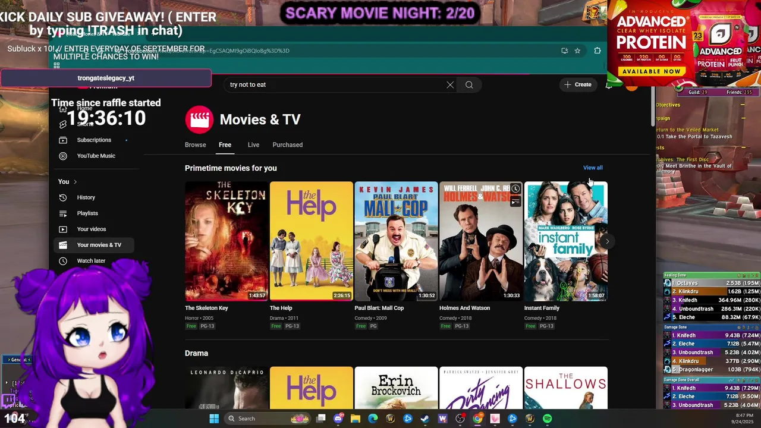Click the magnifying glass search button
This screenshot has height=428, width=761.
pos(469,84)
